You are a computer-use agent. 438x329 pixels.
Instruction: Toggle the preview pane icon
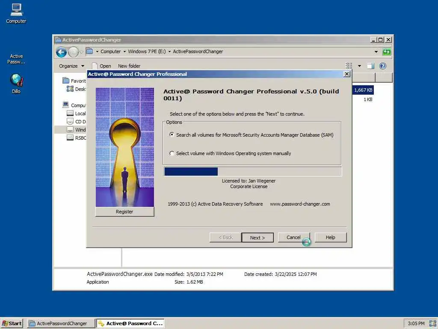(371, 66)
